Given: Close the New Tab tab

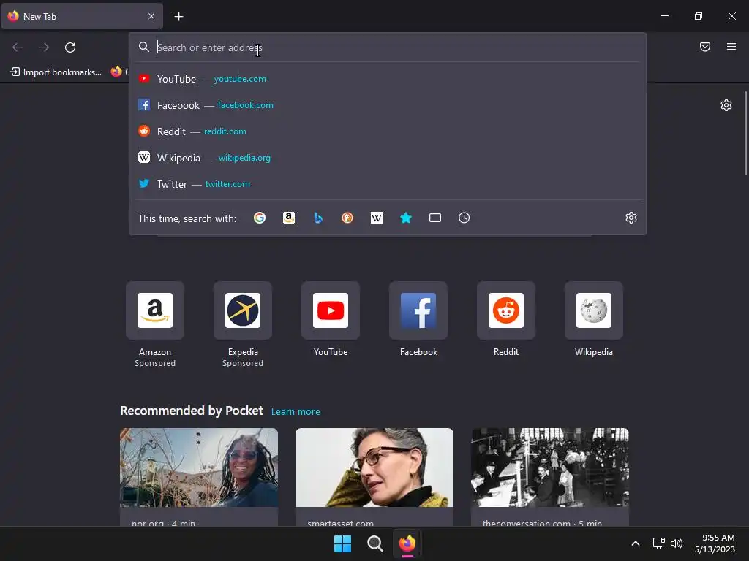Looking at the screenshot, I should click(151, 16).
